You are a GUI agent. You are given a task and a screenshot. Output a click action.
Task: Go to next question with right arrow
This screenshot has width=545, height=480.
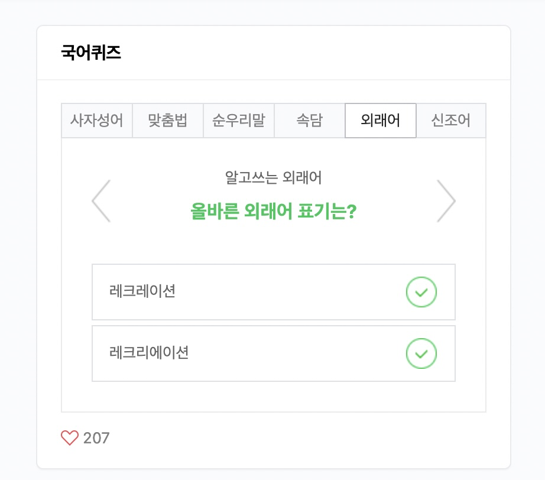(446, 201)
